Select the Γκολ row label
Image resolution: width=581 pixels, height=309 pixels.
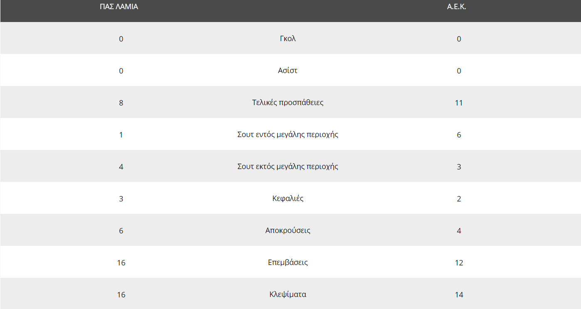point(288,39)
